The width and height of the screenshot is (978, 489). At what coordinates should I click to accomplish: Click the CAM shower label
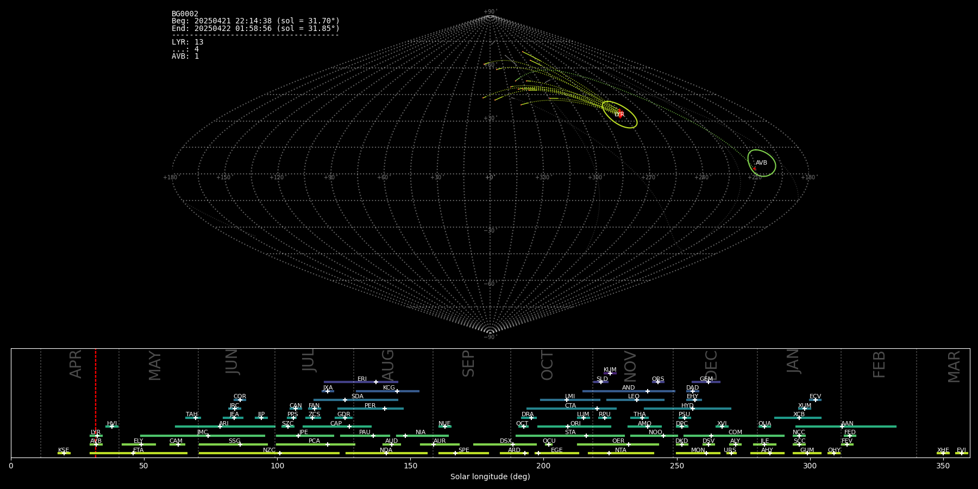coord(176,441)
